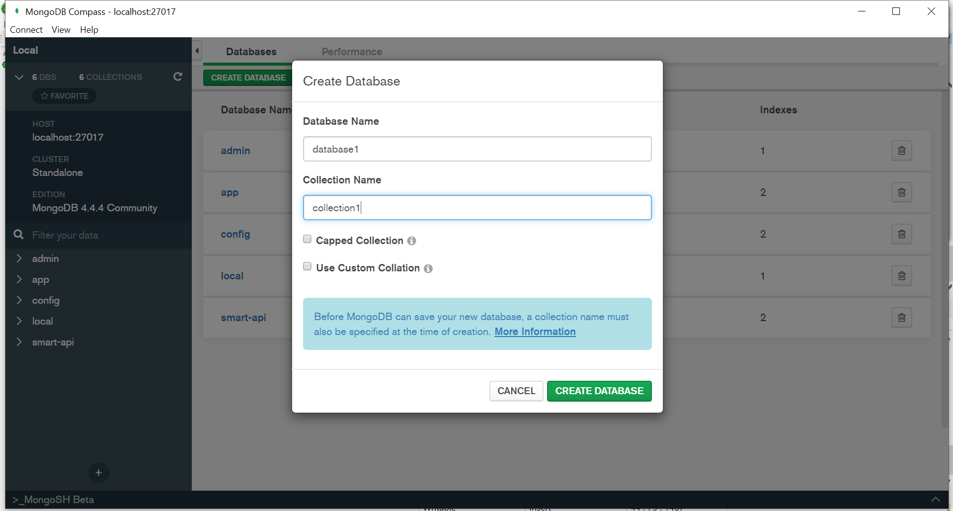953x511 pixels.
Task: Open the config database link in table
Action: 236,234
